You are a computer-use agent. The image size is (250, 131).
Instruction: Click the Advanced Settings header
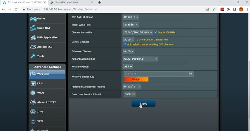(47, 67)
